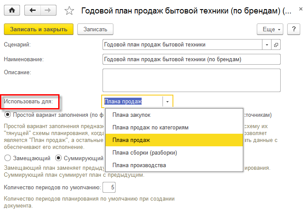Select Плана закупок from the list

point(132,115)
